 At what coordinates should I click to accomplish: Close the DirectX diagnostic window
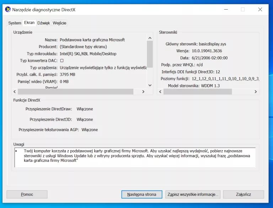pyautogui.click(x=260, y=9)
